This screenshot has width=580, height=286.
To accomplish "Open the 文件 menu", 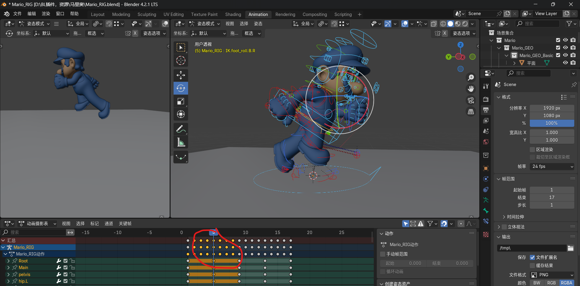I will (18, 14).
